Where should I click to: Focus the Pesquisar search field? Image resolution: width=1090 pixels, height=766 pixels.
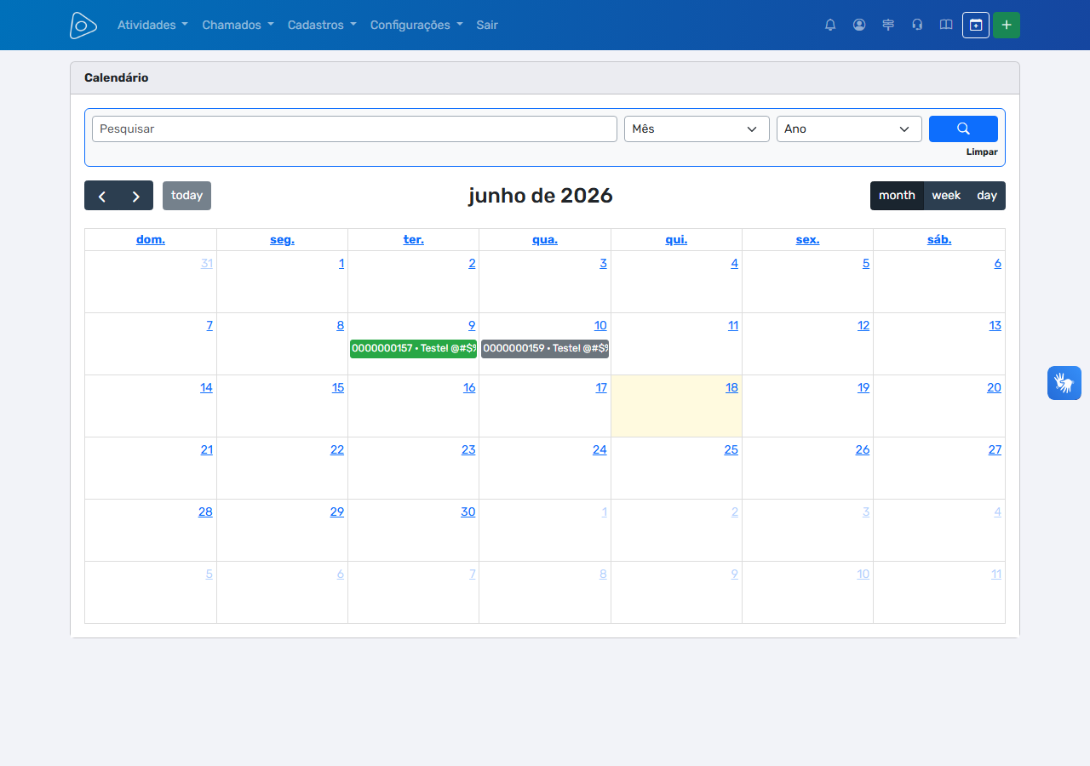click(x=354, y=129)
